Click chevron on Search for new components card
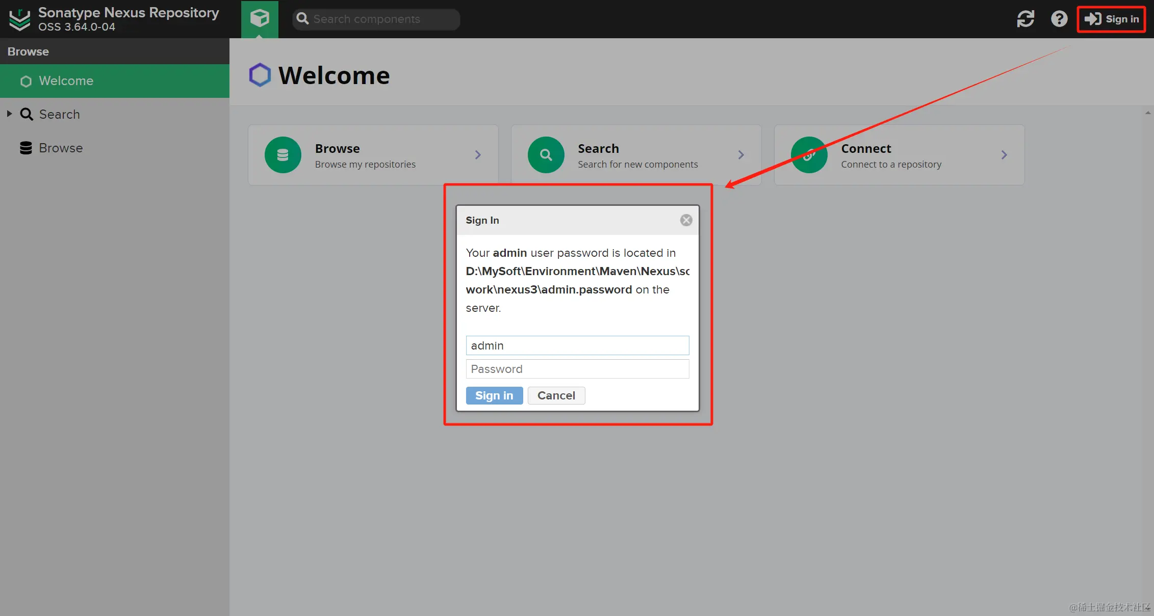 click(x=741, y=155)
